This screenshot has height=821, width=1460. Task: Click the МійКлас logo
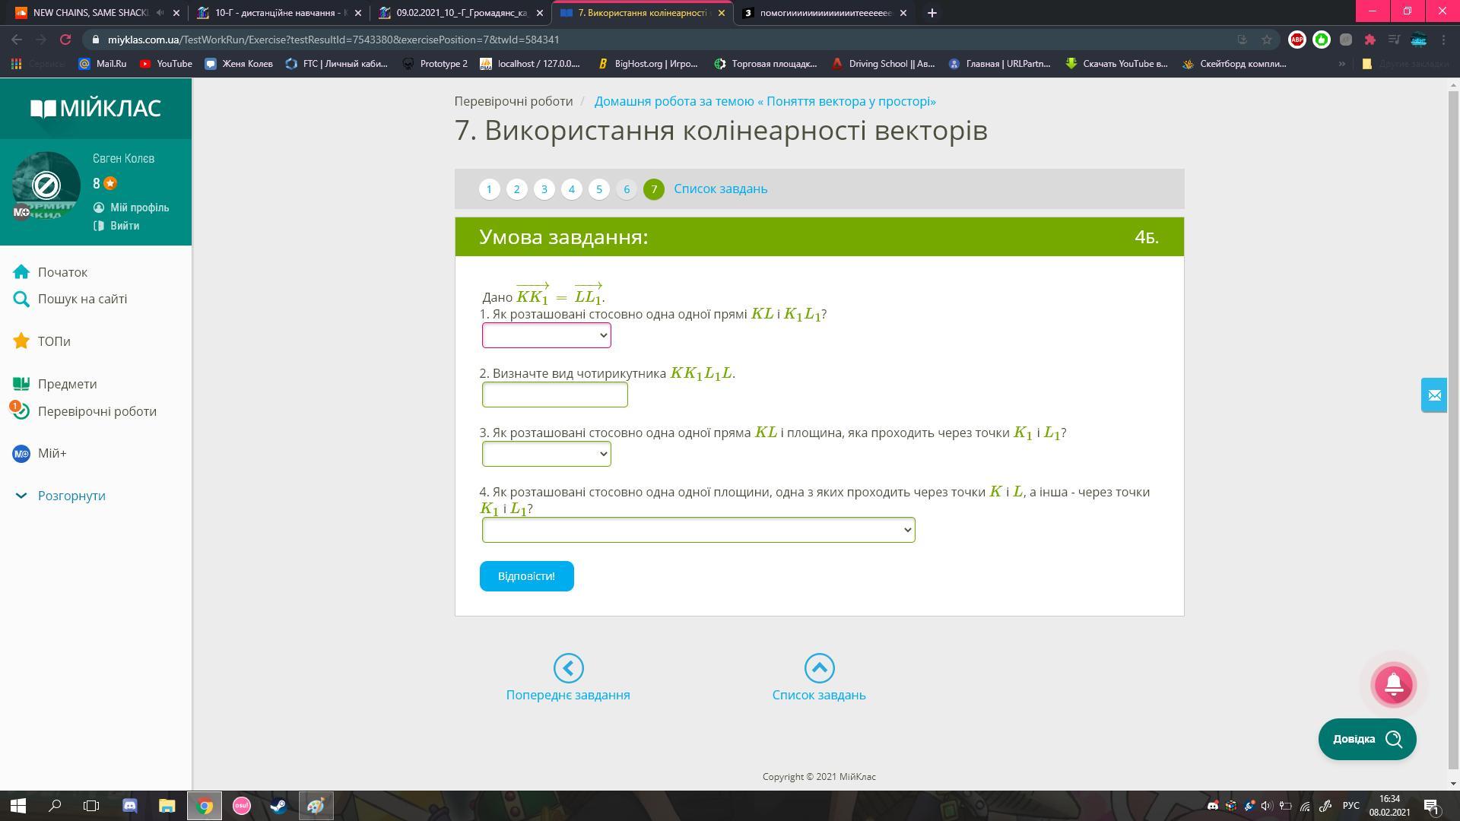pyautogui.click(x=96, y=109)
